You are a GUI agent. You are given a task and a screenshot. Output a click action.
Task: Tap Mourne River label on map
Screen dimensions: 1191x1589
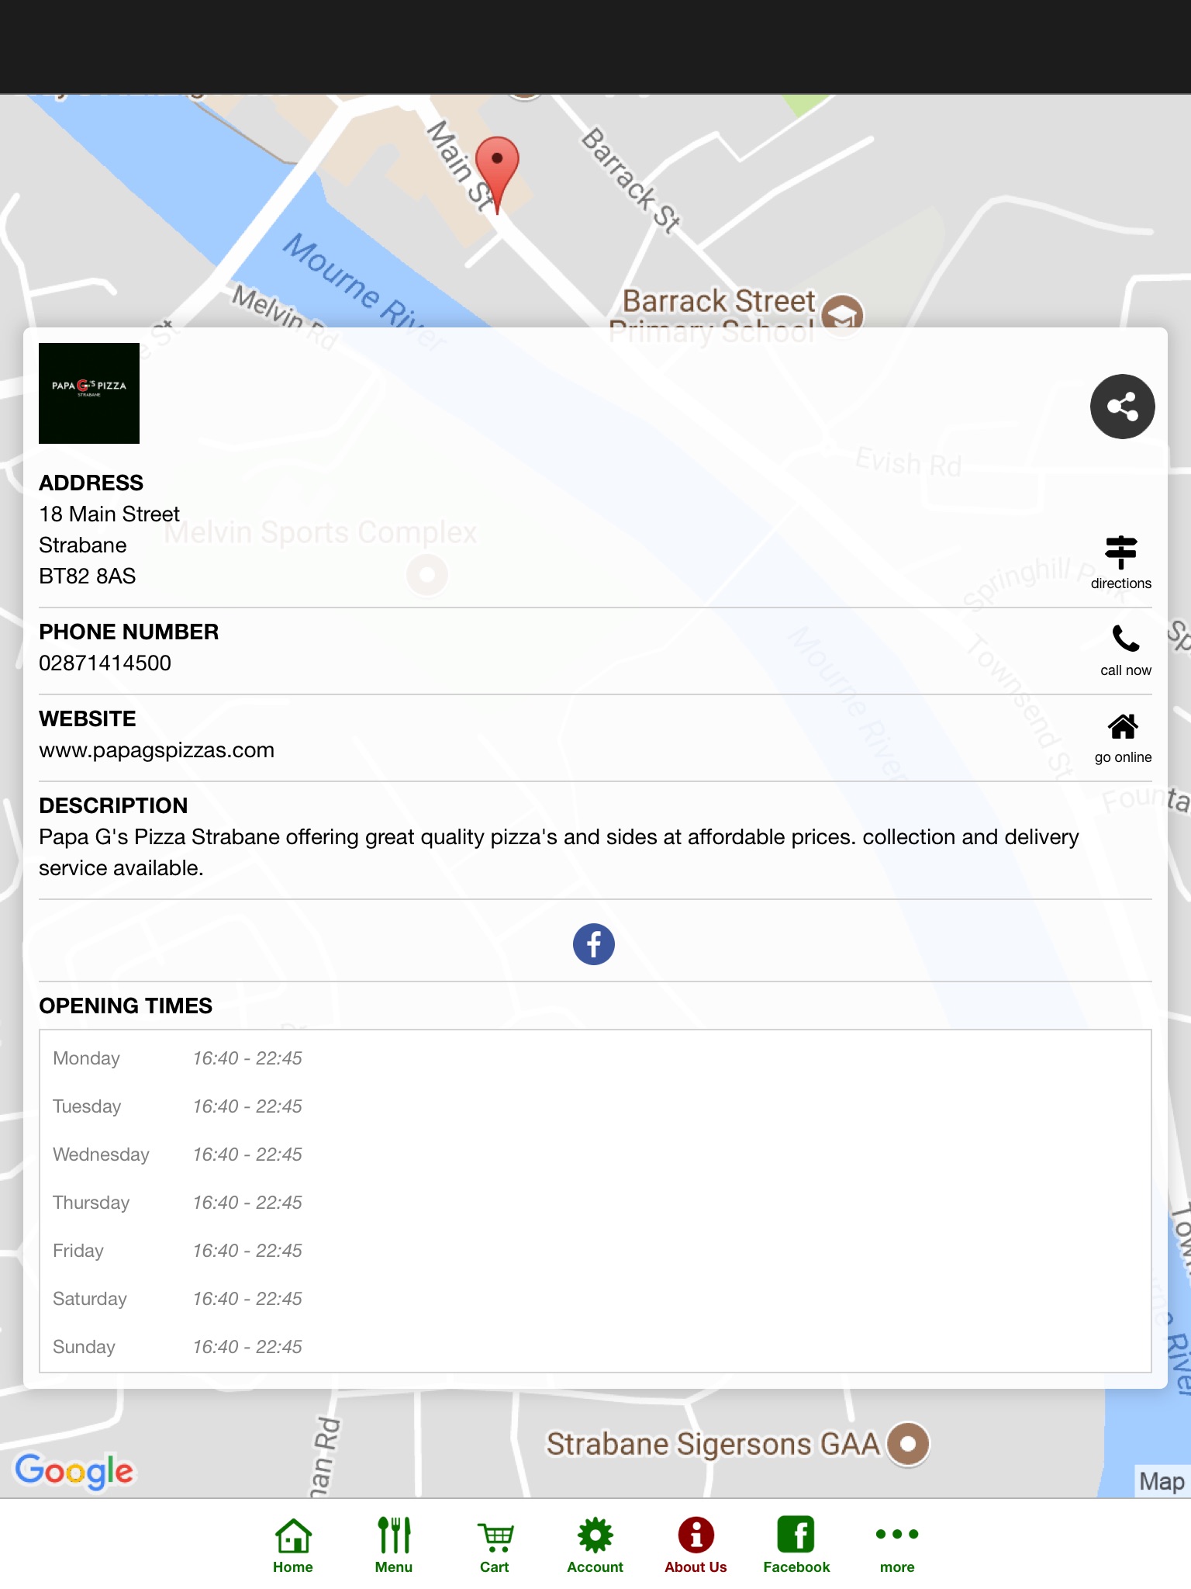[364, 291]
